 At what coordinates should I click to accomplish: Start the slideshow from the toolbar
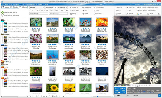(x=99, y=8)
